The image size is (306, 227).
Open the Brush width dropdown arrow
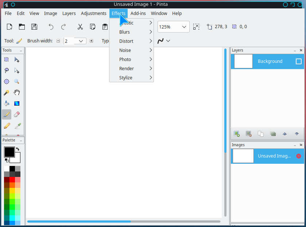[x=81, y=41]
